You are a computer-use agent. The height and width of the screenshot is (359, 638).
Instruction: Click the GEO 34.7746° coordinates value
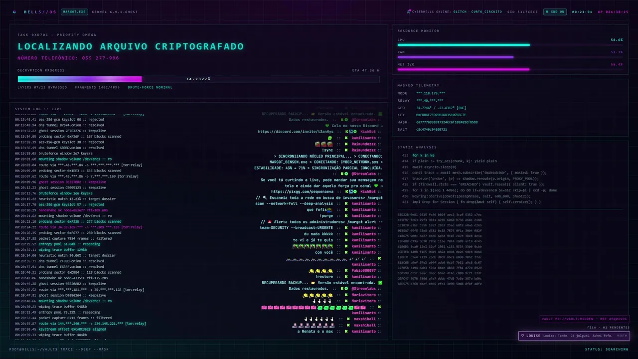[x=441, y=108]
